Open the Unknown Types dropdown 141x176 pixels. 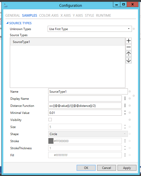click(x=90, y=29)
